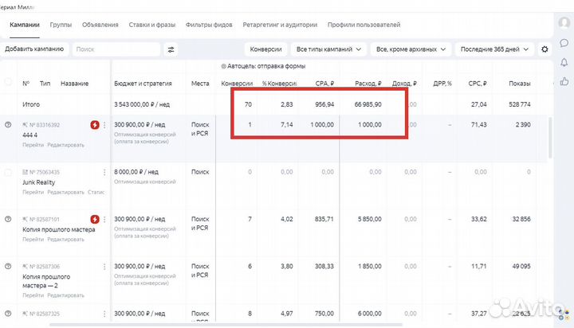Image resolution: width=574 pixels, height=328 pixels.
Task: Open chat bubble icon in right sidebar
Action: (x=564, y=43)
